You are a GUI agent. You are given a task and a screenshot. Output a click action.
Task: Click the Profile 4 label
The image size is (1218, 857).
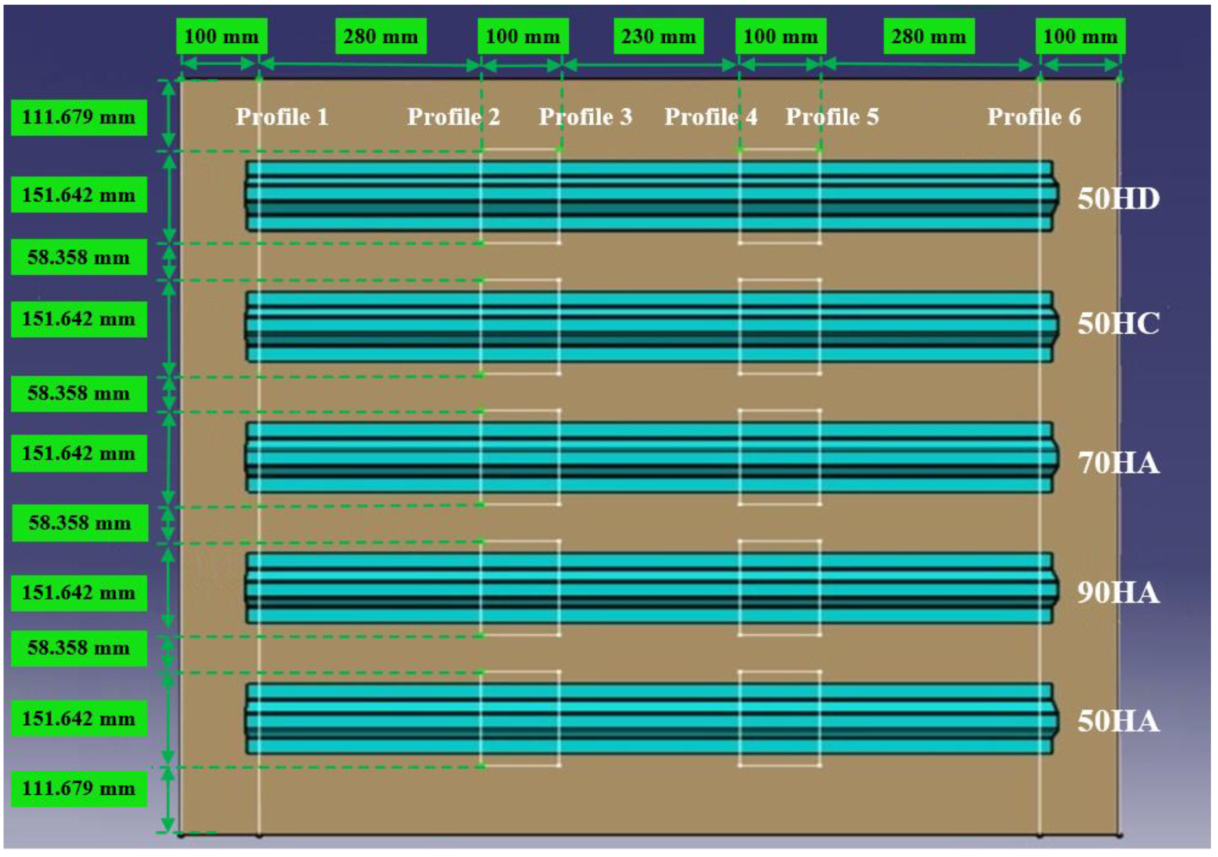711,117
